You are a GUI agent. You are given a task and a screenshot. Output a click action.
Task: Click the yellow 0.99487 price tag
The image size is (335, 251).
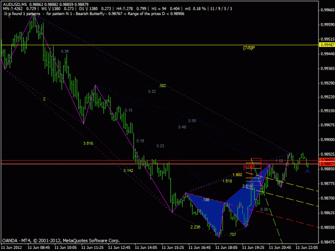[327, 44]
